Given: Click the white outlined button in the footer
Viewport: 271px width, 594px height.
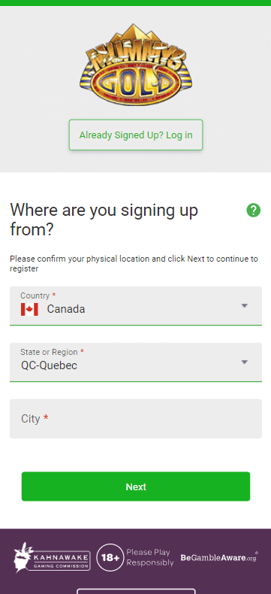Looking at the screenshot, I should pos(136,591).
